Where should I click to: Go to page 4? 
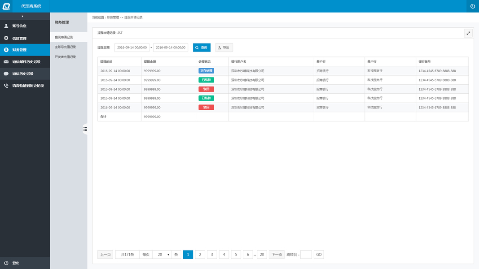[x=224, y=254]
